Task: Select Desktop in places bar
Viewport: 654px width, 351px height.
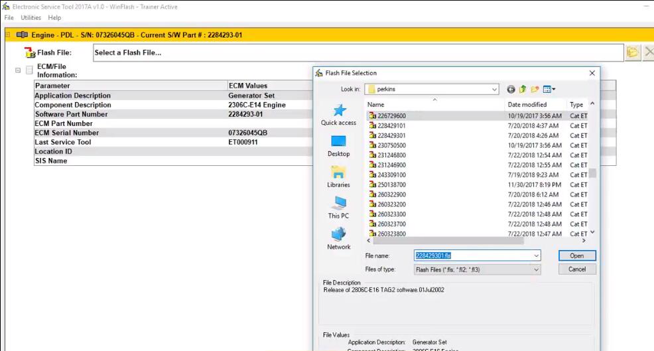Action: [x=339, y=146]
